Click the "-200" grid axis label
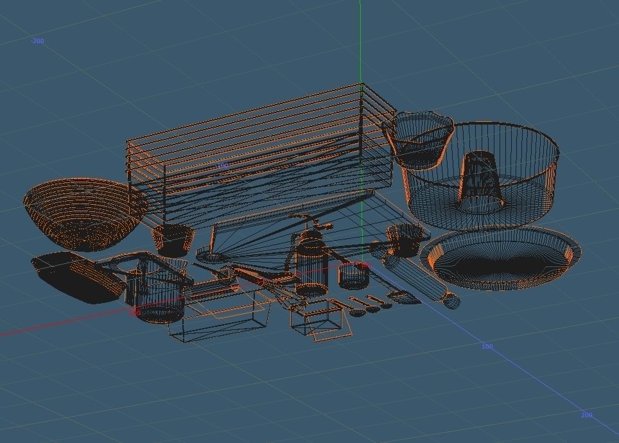 click(37, 40)
